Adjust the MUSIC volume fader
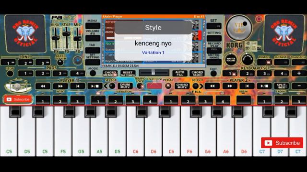Viewport: 307px width, 172px height. tap(56, 38)
